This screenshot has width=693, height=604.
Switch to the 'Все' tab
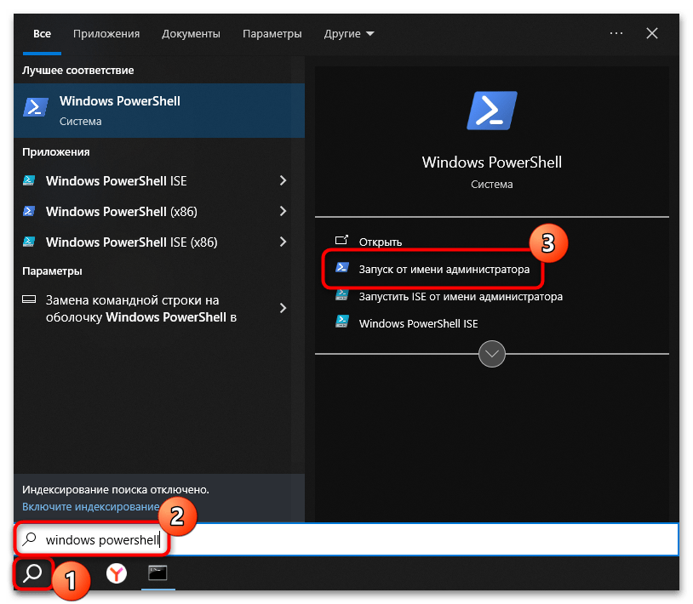pyautogui.click(x=42, y=34)
